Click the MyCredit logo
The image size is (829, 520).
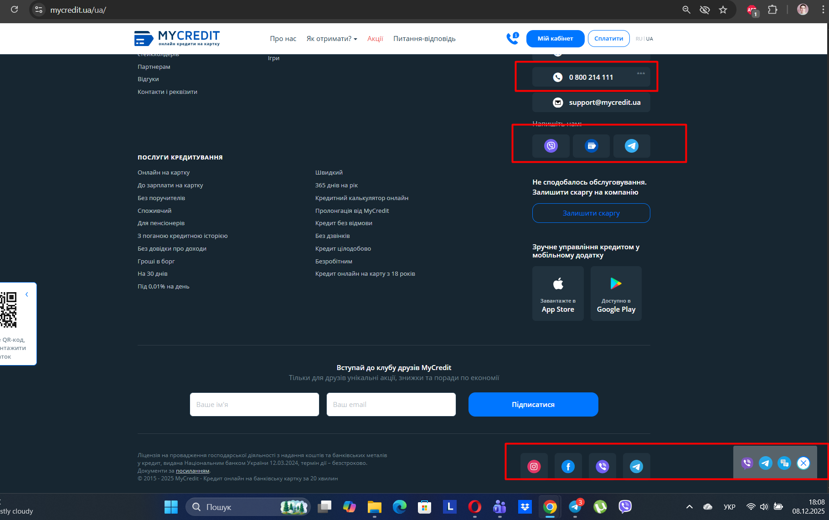[x=177, y=38]
